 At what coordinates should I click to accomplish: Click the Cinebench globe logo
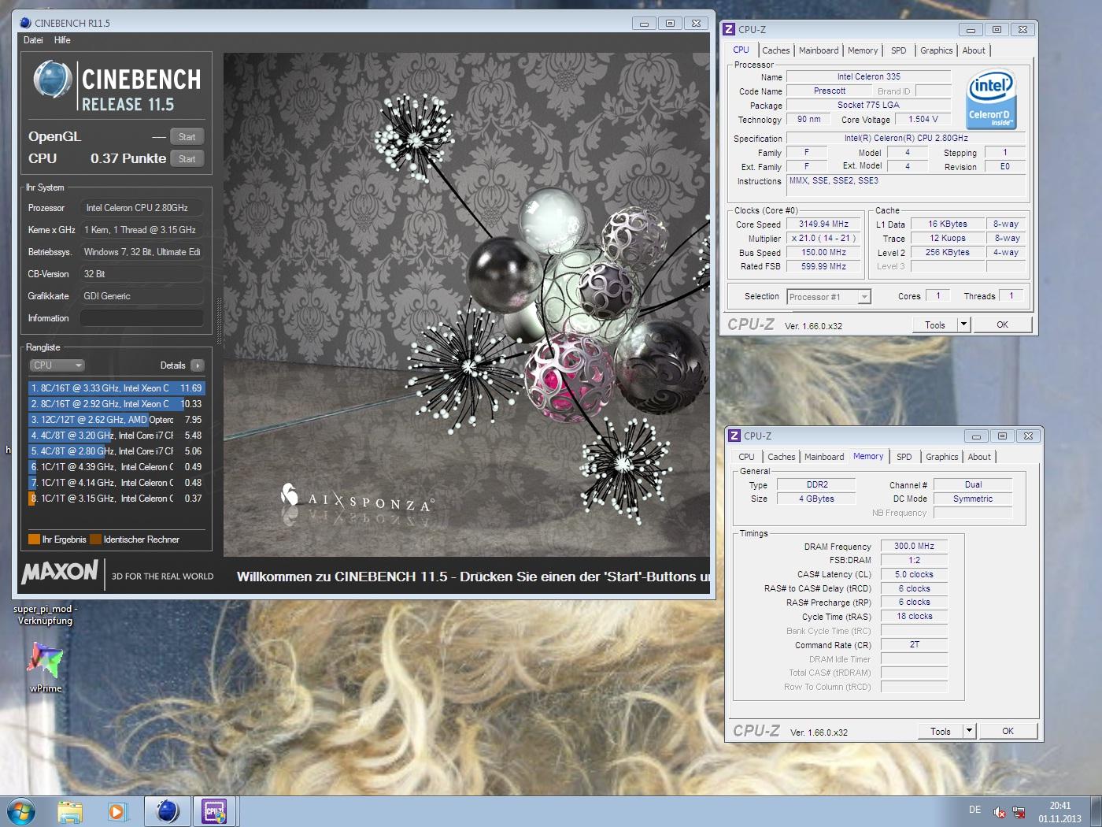coord(53,80)
